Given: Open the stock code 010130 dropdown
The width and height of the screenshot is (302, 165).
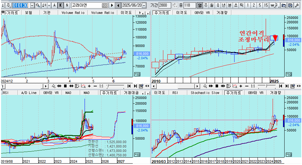Looking at the screenshot, I should point(32,6).
